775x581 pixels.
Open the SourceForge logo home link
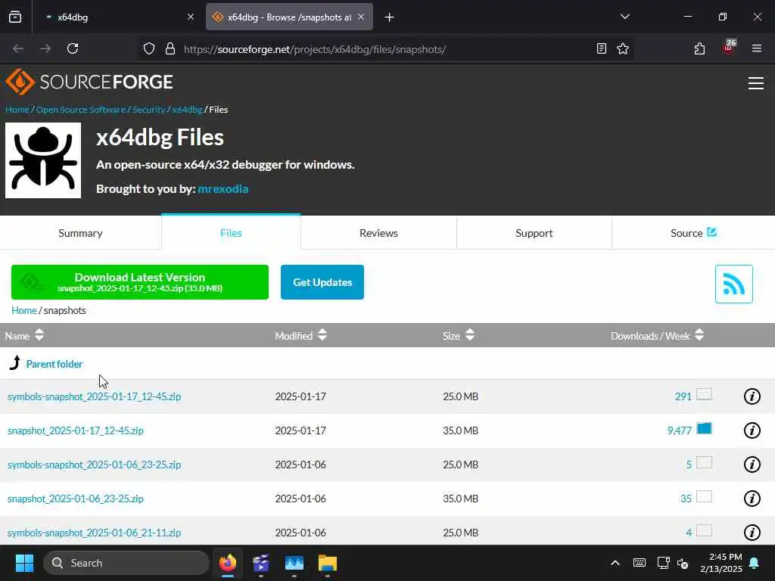[x=89, y=82]
